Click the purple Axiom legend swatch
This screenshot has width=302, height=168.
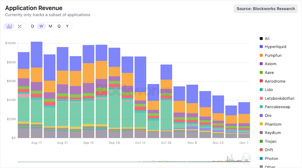point(261,64)
